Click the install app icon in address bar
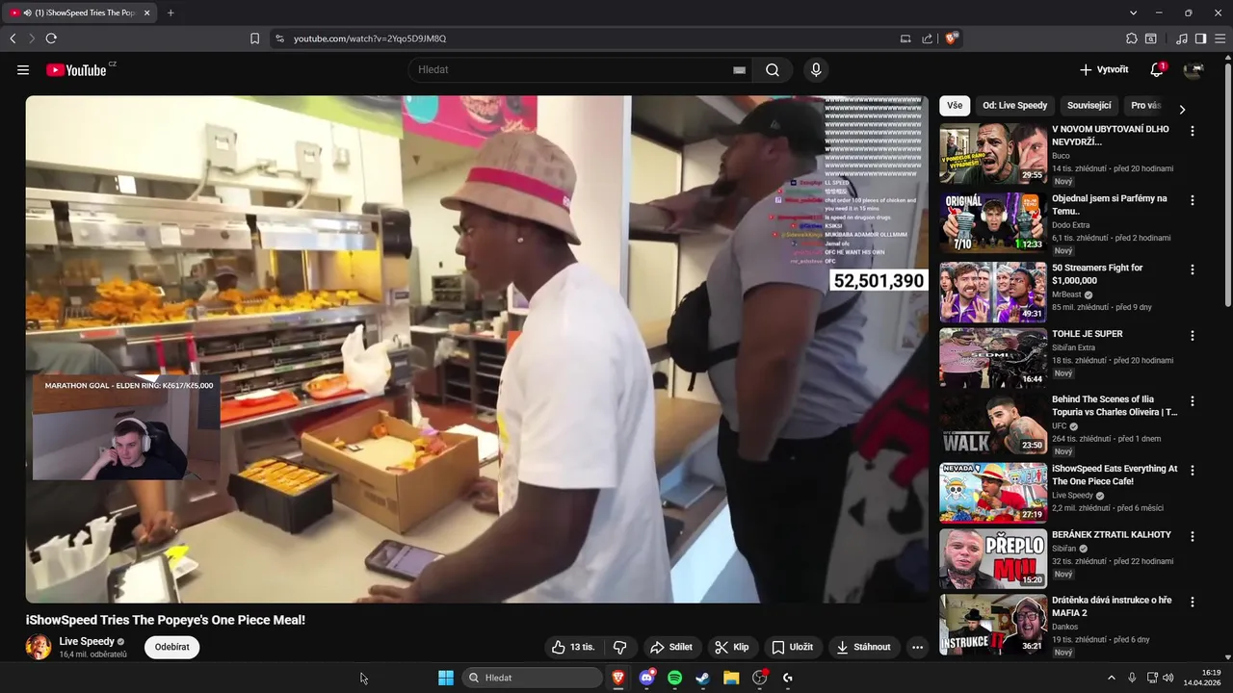The image size is (1233, 693). (905, 38)
